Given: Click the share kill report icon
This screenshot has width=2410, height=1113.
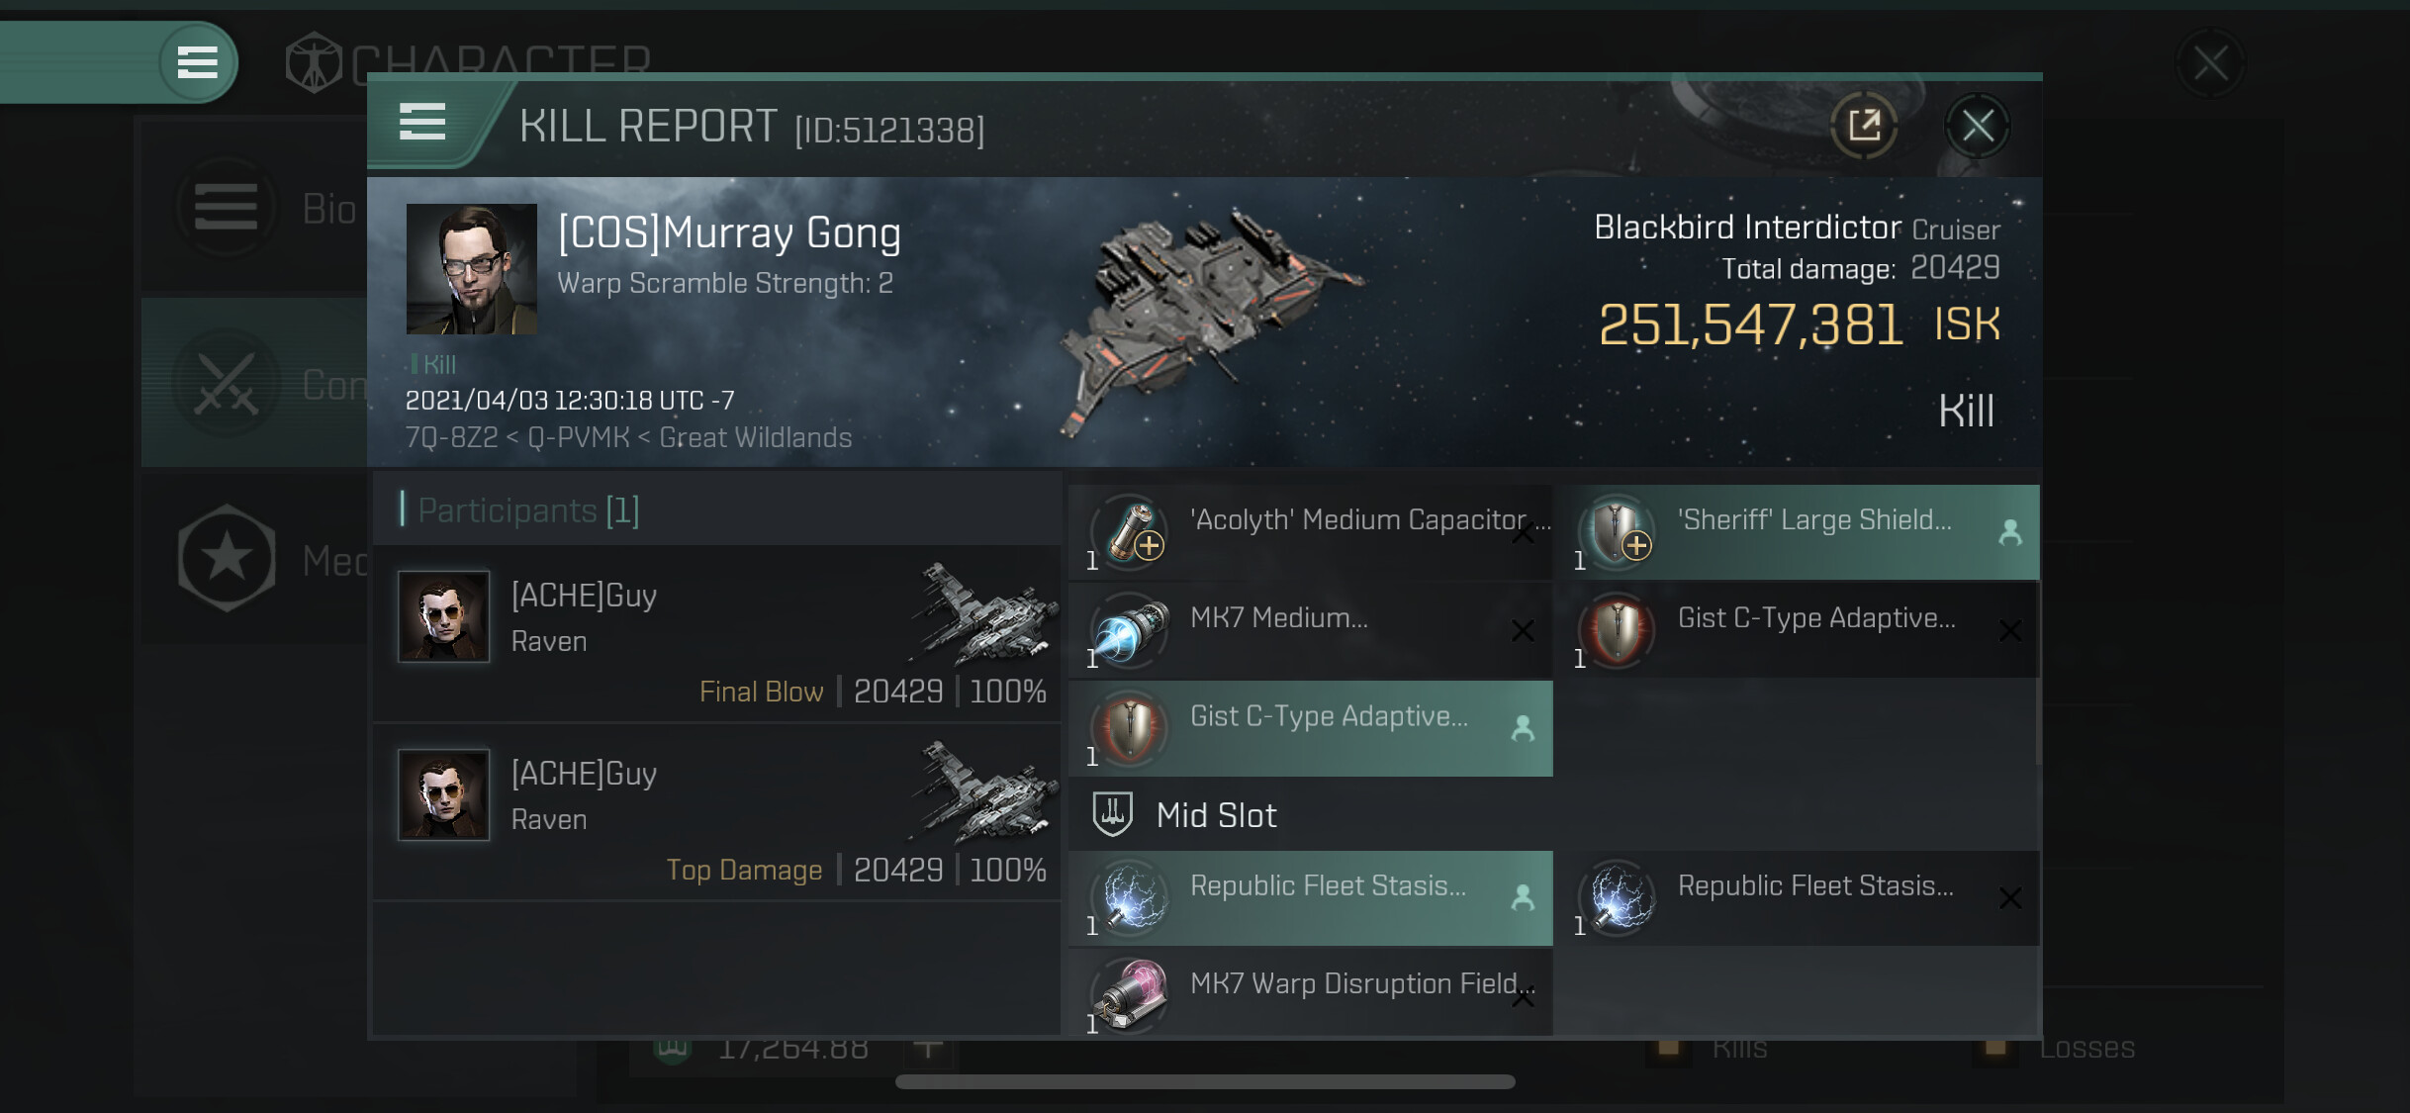Looking at the screenshot, I should (x=1864, y=126).
